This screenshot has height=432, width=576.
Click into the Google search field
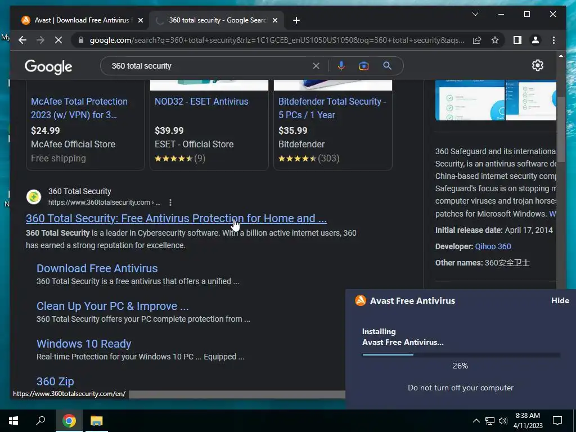pyautogui.click(x=209, y=66)
